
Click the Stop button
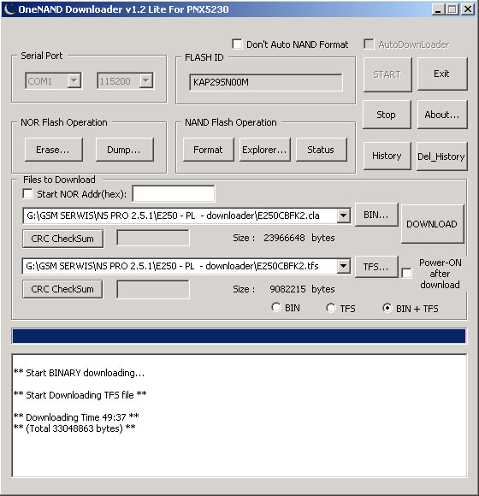point(387,115)
